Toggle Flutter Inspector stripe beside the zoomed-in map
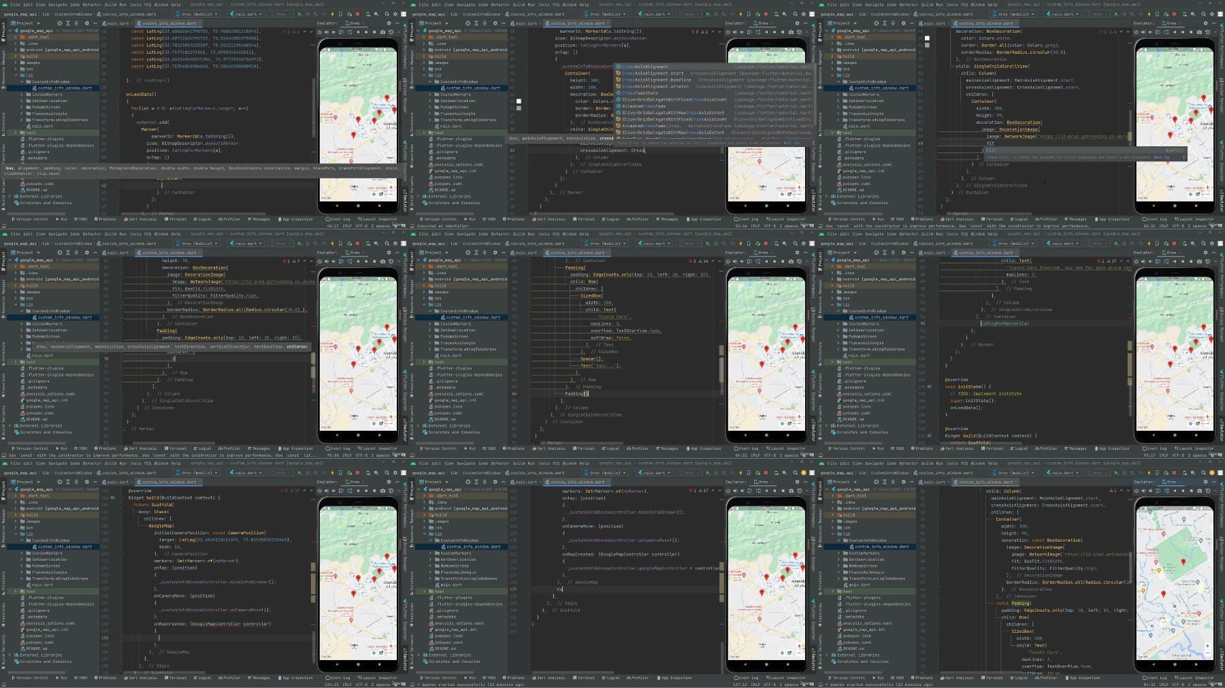This screenshot has height=688, width=1225. point(1222,619)
